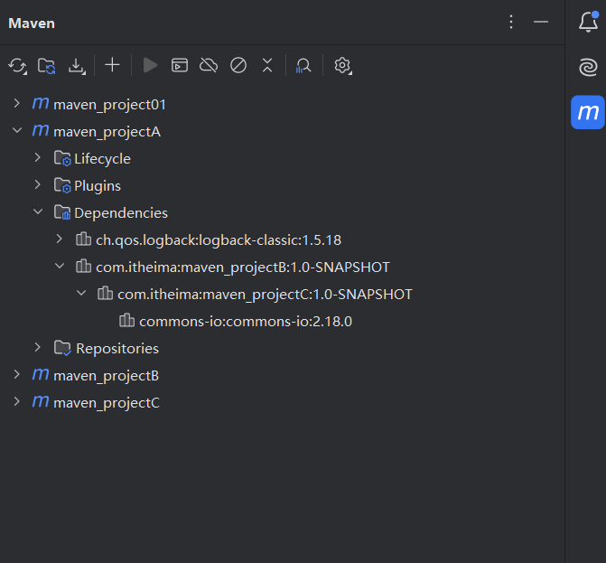The width and height of the screenshot is (606, 563).
Task: Select maven_projectA module
Action: click(107, 132)
